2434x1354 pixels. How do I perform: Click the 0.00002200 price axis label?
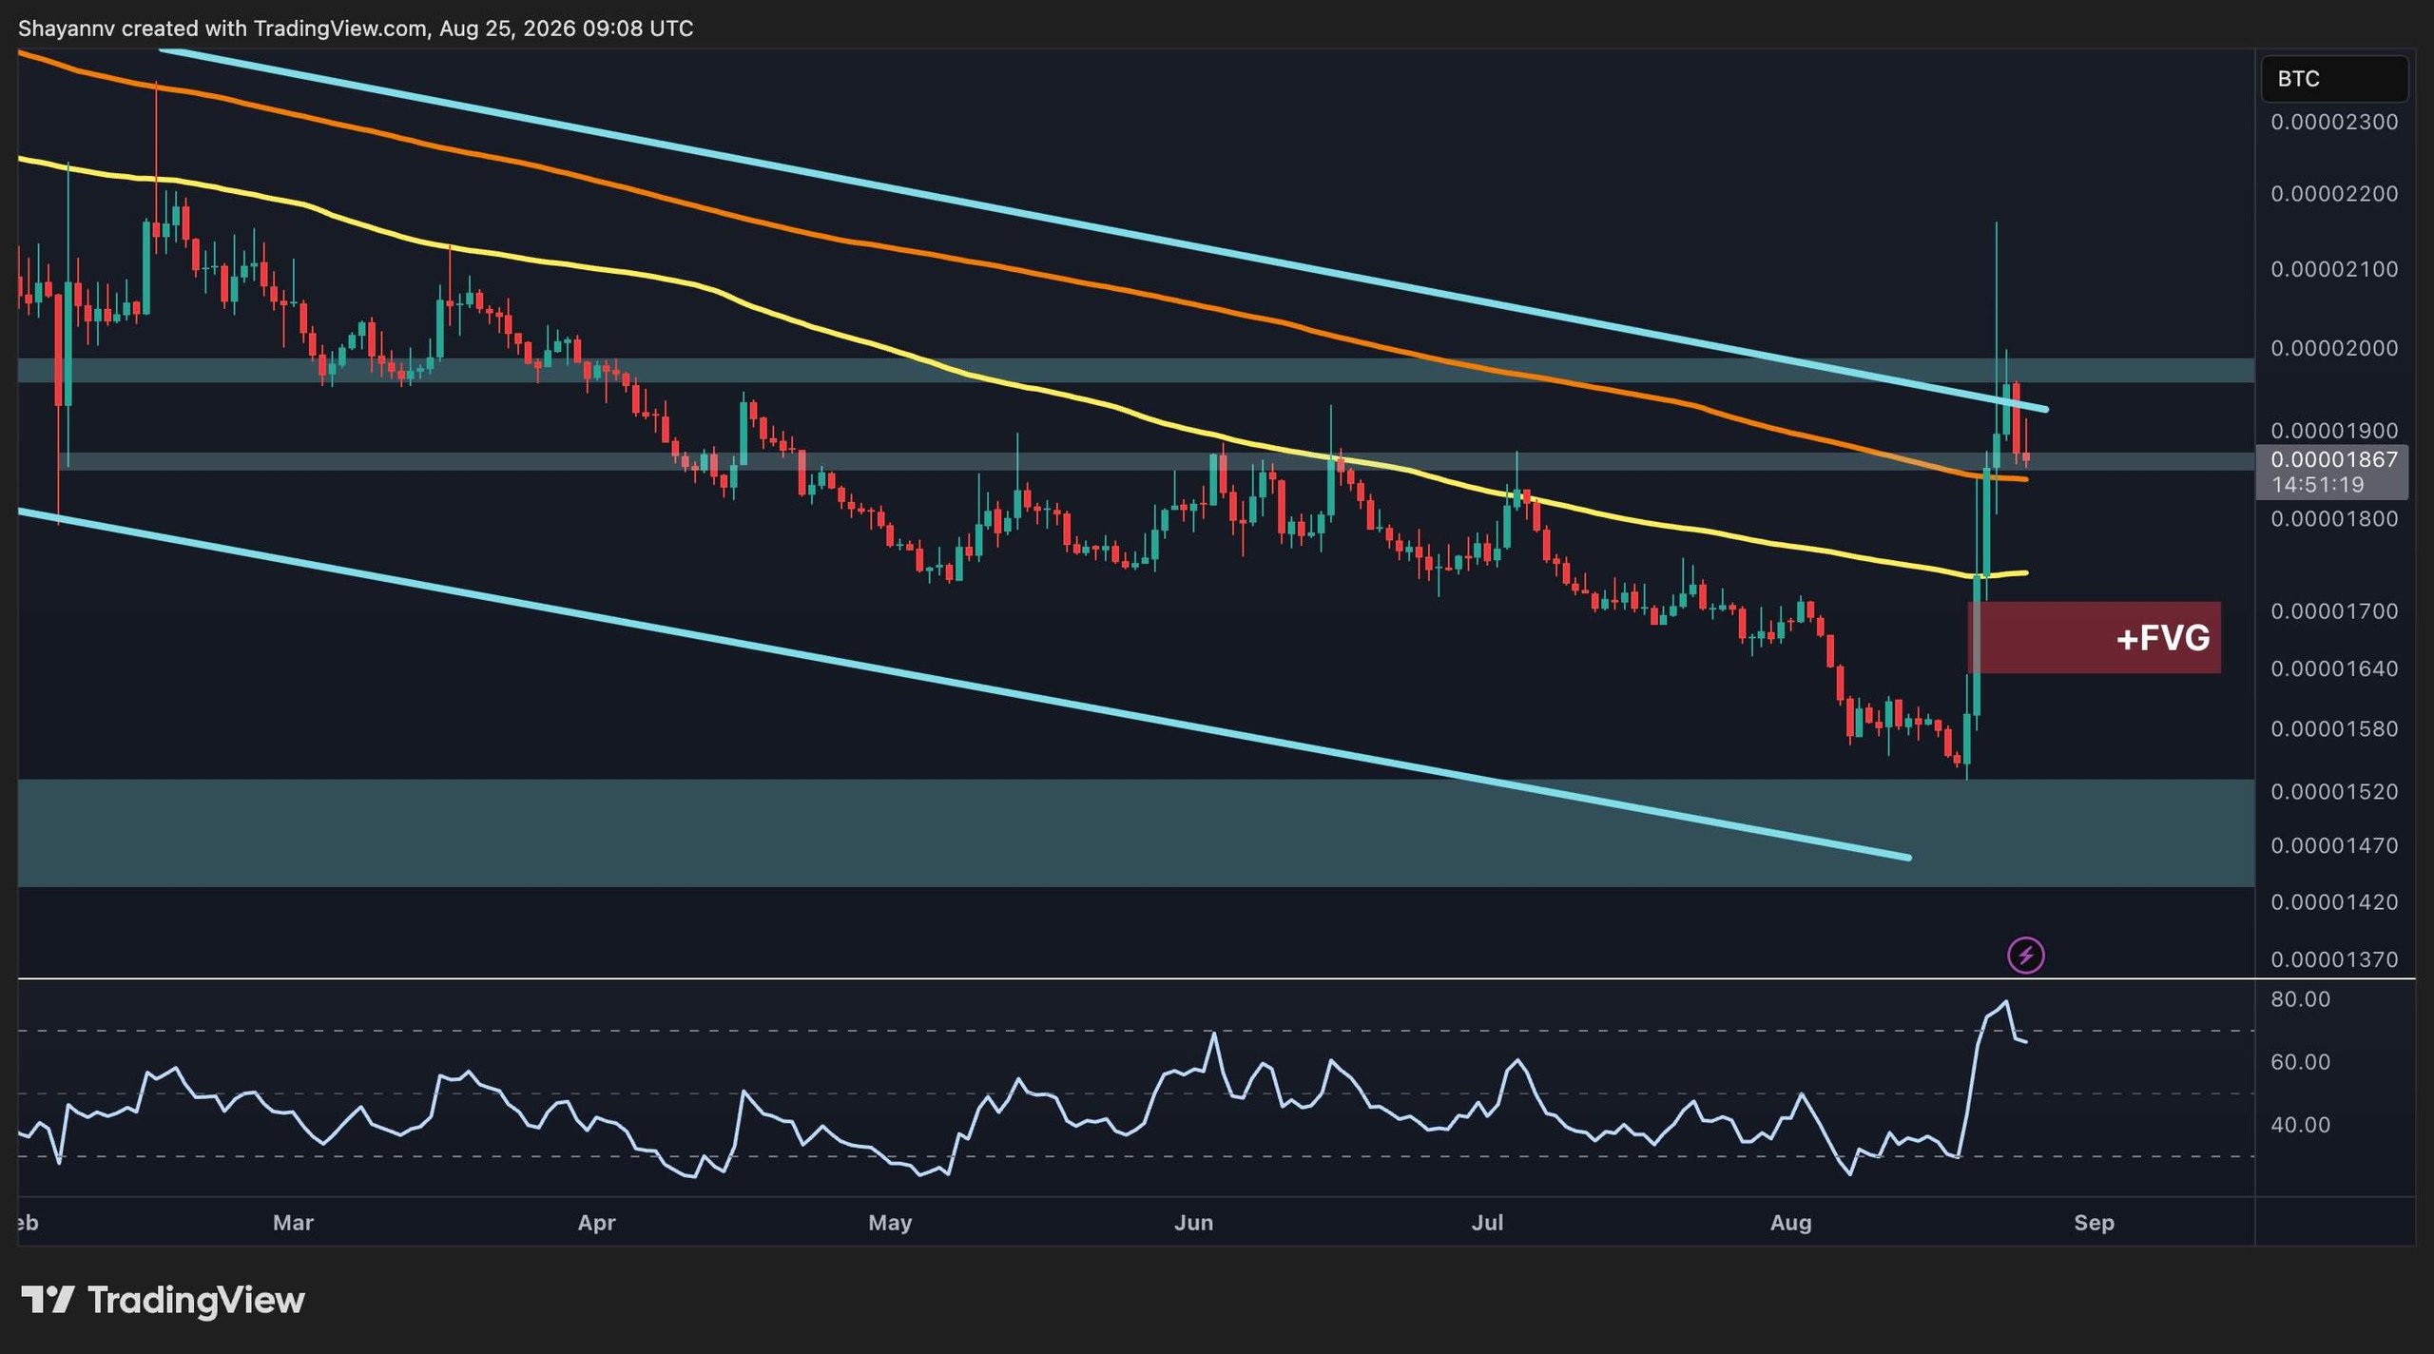[x=2334, y=194]
